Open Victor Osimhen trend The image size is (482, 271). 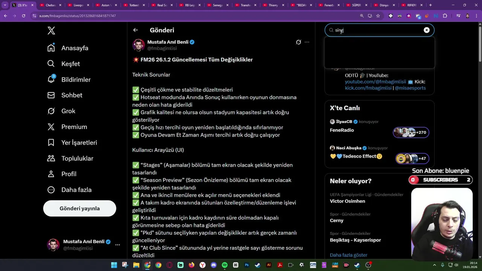348,201
